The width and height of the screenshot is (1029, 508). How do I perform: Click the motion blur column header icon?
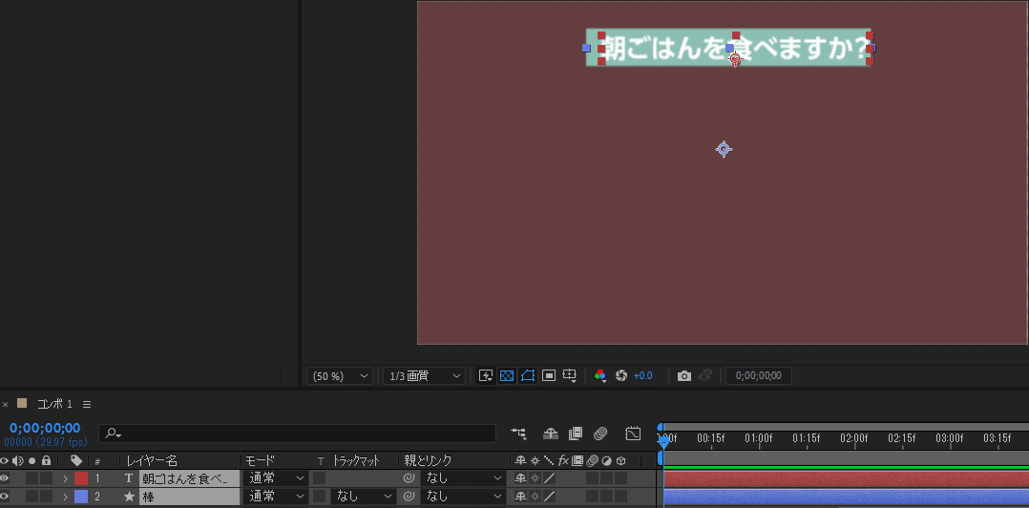[593, 461]
